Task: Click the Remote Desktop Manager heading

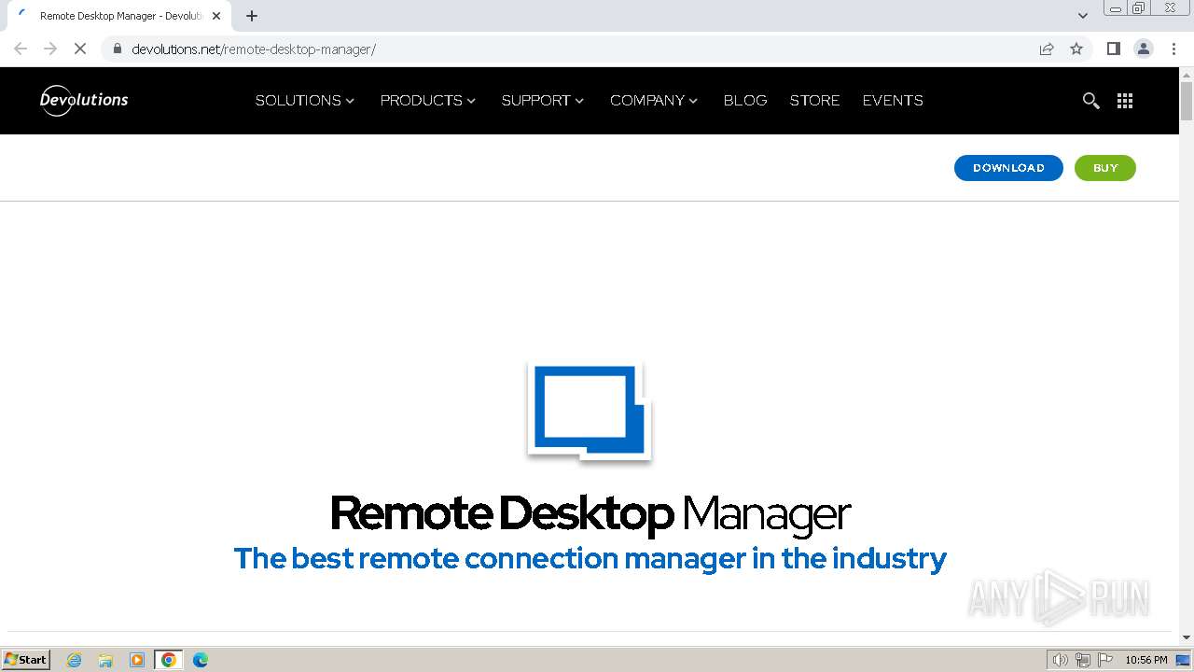Action: (590, 514)
